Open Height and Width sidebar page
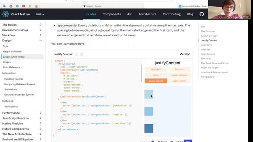 [x=12, y=52]
